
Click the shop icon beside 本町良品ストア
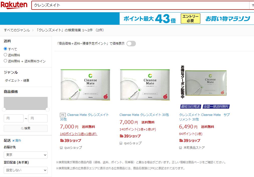[x=181, y=147]
